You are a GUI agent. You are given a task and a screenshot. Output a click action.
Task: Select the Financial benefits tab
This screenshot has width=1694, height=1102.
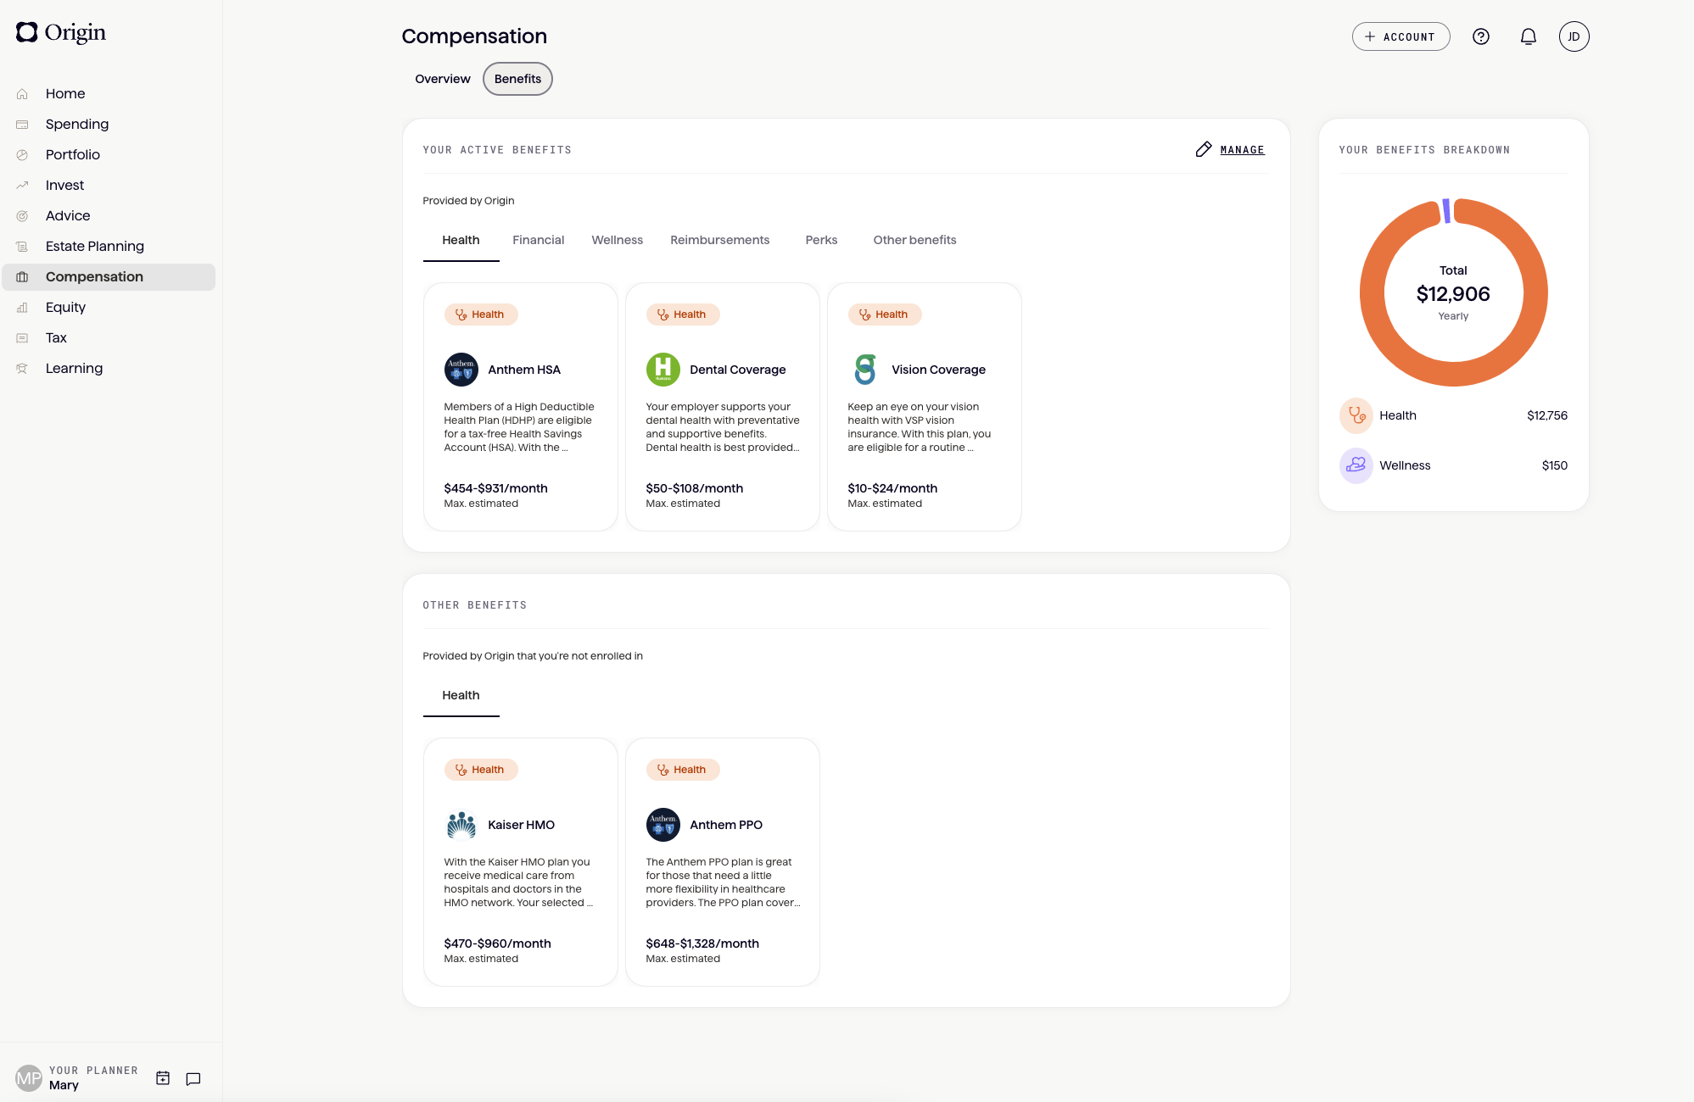[x=538, y=240]
